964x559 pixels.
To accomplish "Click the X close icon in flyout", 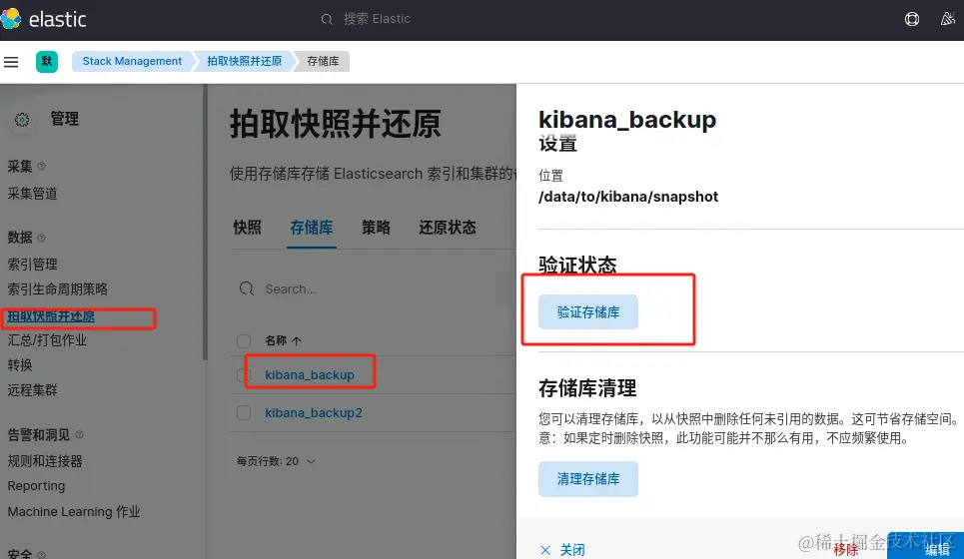I will [x=545, y=550].
